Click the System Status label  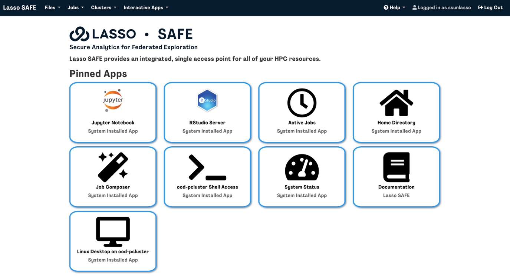click(x=302, y=187)
